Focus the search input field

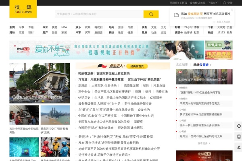99,14
